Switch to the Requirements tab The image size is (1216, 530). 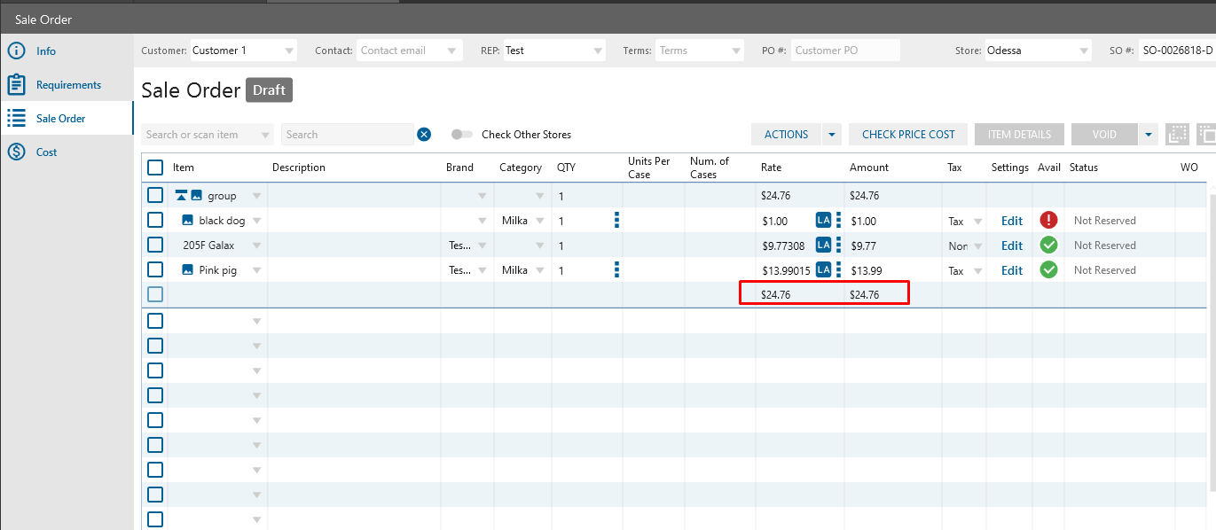coord(68,85)
